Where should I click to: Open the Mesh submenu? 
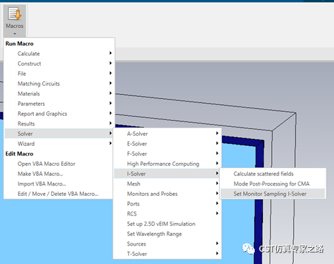coord(167,184)
